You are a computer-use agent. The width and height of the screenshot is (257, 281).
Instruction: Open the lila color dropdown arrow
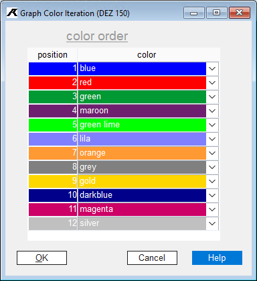pos(212,139)
